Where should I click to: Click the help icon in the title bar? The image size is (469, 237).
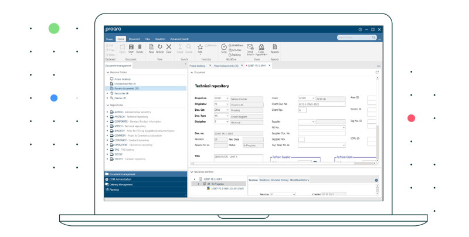(360, 29)
